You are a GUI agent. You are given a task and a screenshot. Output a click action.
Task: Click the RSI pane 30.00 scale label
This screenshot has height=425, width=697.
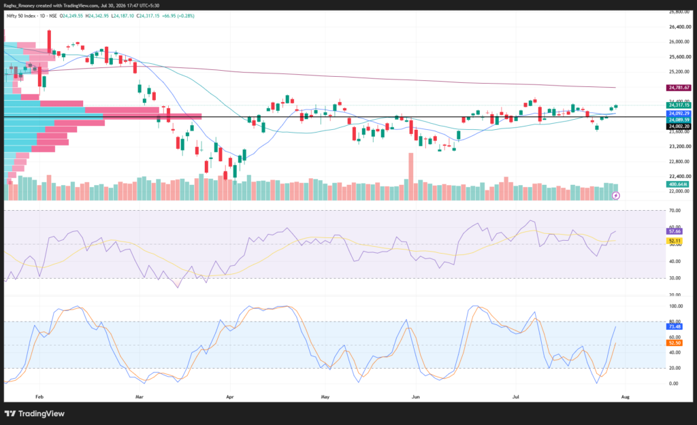coord(675,278)
